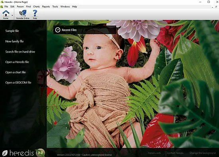Minimize the Heredis application window

200,2
